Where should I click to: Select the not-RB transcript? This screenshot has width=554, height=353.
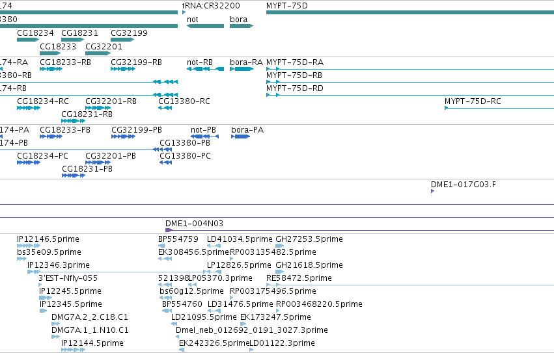click(205, 69)
